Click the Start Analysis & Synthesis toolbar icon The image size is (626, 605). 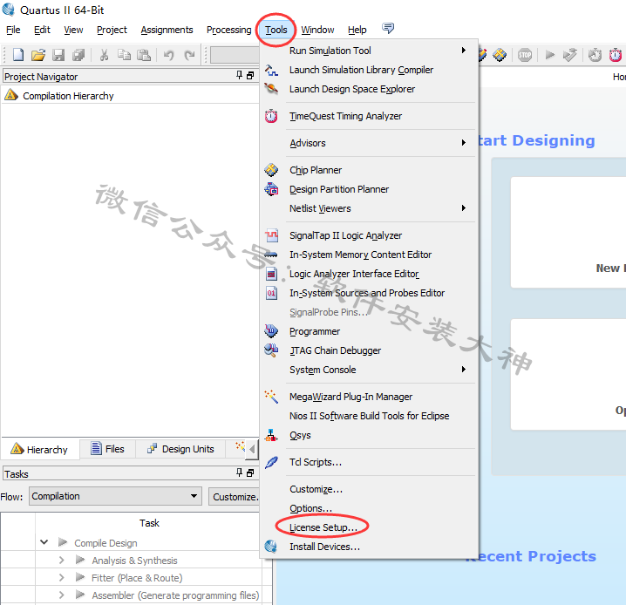tap(570, 55)
